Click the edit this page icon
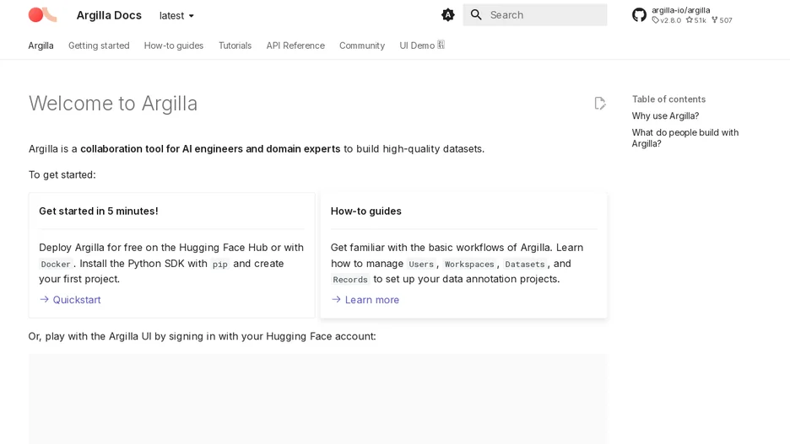The height and width of the screenshot is (444, 790). tap(599, 104)
